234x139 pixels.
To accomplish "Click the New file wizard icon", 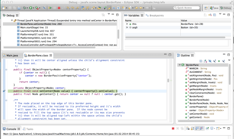I will click(x=4, y=8).
